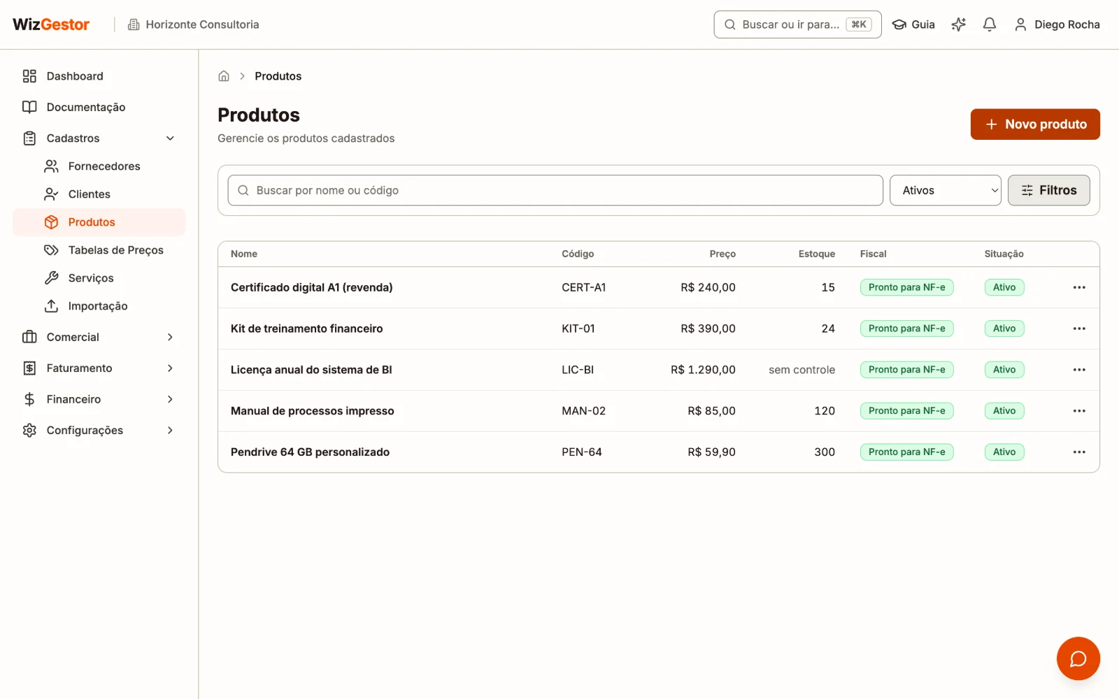This screenshot has height=699, width=1119.
Task: Expand the Comercial menu
Action: tap(99, 337)
